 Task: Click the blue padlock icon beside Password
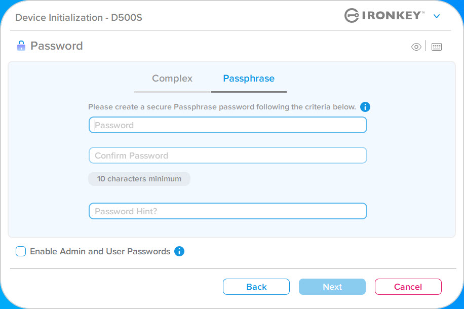[x=21, y=46]
